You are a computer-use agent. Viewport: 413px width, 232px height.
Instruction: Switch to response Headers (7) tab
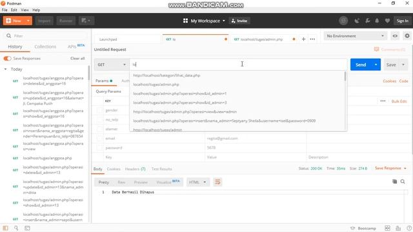click(x=135, y=169)
